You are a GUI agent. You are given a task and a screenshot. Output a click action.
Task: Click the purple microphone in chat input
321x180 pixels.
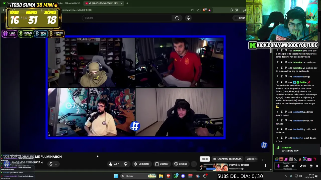click(278, 166)
